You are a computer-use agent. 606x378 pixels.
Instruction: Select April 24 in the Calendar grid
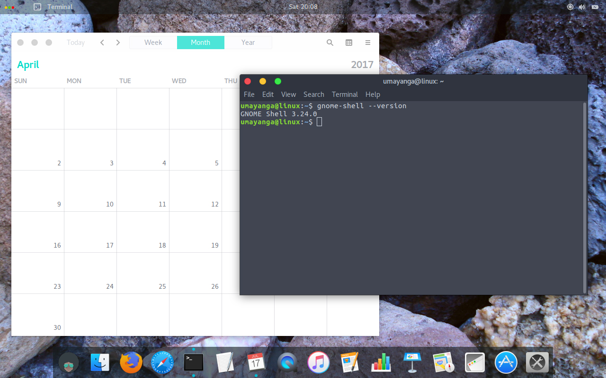(x=90, y=273)
